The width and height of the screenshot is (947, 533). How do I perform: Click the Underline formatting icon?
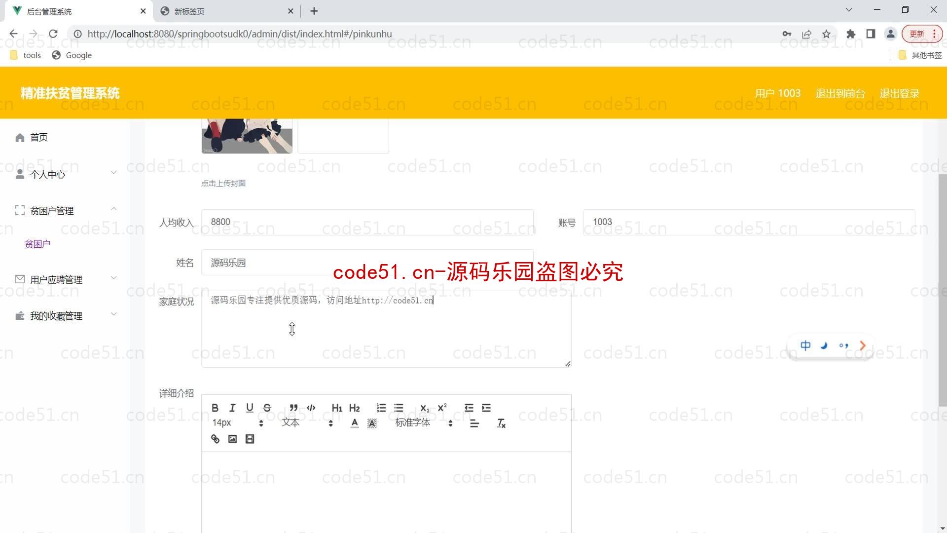(250, 407)
